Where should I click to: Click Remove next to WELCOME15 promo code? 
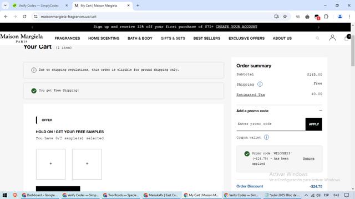[x=308, y=159]
